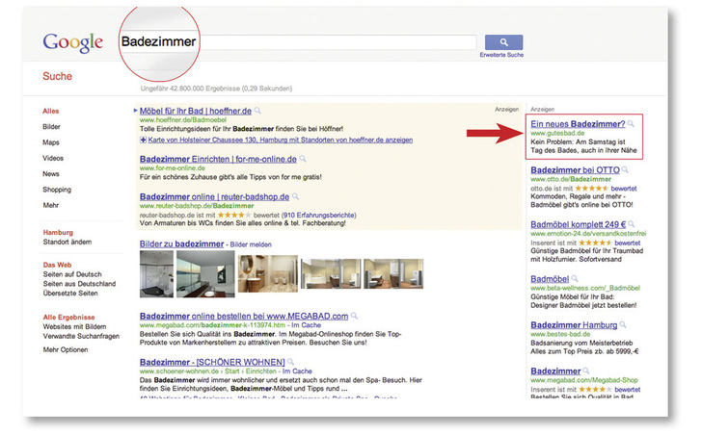The height and width of the screenshot is (435, 702).
Task: Open Badezimmer megabad.com Megabad-Shop ad
Action: pyautogui.click(x=555, y=371)
